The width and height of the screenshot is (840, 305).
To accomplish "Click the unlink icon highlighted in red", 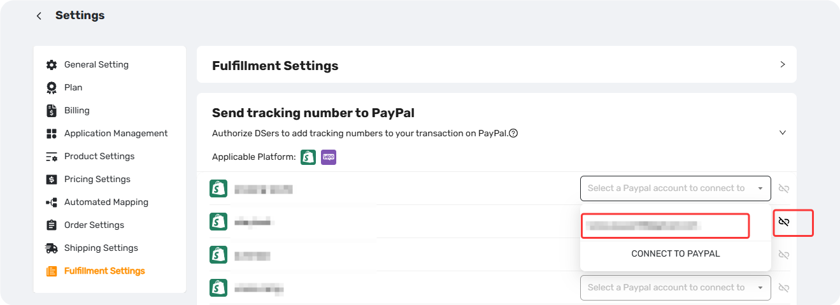I will (x=784, y=222).
